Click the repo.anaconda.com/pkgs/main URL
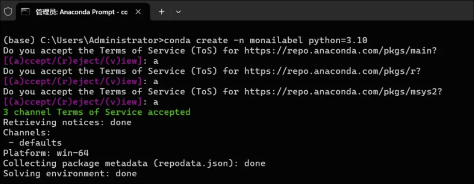The width and height of the screenshot is (474, 184). pyautogui.click(x=340, y=50)
